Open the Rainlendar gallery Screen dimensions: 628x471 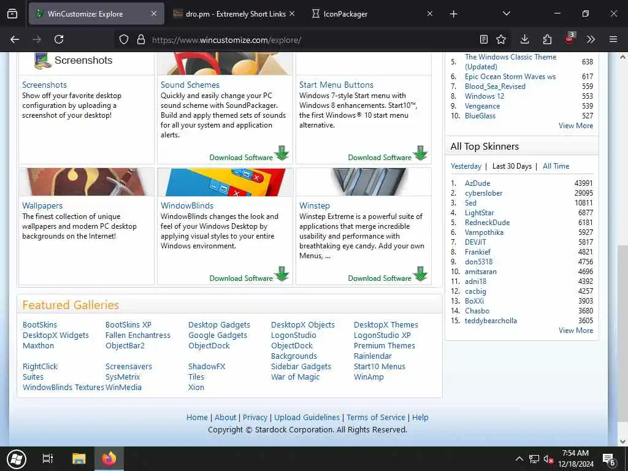coord(372,356)
